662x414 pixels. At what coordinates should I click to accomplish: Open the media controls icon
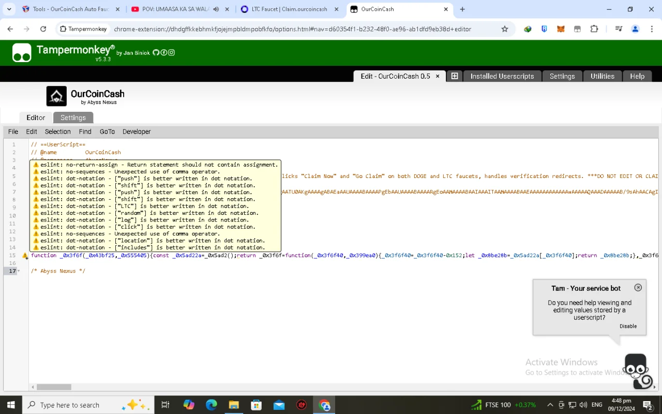tap(619, 29)
